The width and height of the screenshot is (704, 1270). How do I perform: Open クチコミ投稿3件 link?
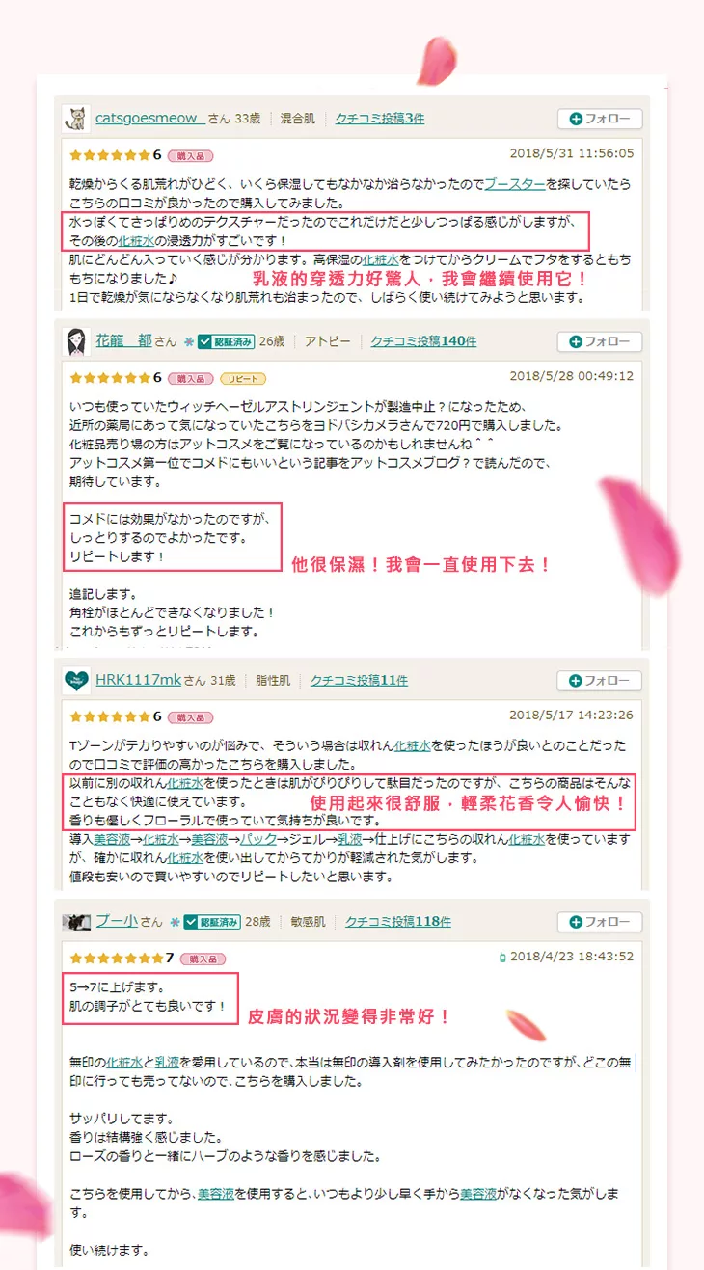pos(380,119)
